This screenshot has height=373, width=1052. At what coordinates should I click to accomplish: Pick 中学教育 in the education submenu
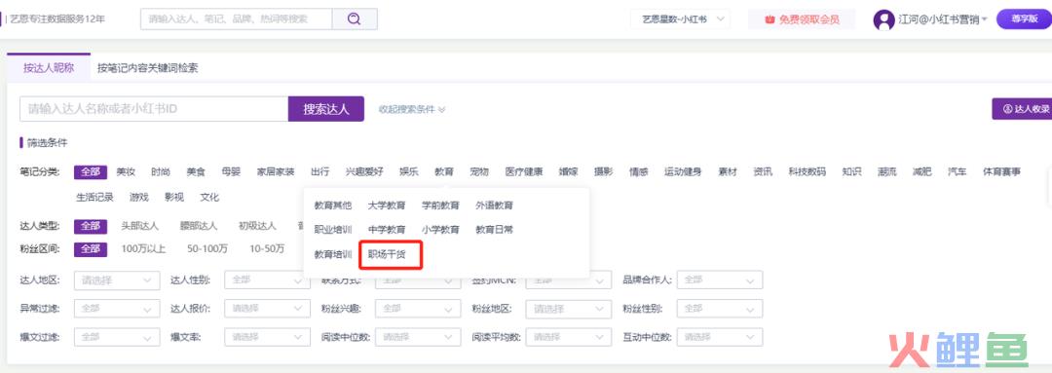387,230
